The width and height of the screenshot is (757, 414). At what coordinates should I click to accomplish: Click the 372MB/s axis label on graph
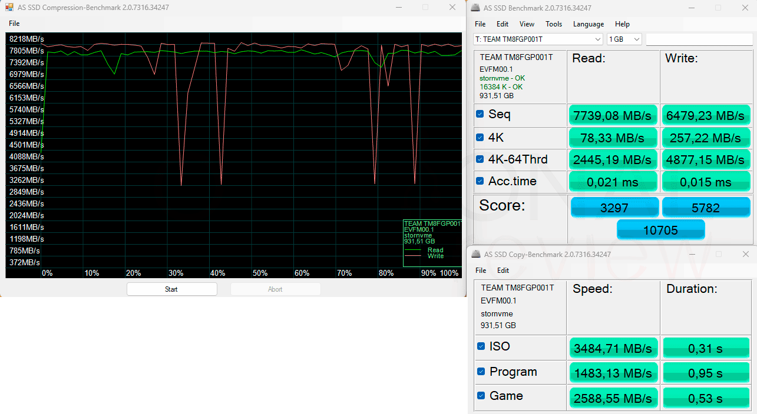point(25,262)
